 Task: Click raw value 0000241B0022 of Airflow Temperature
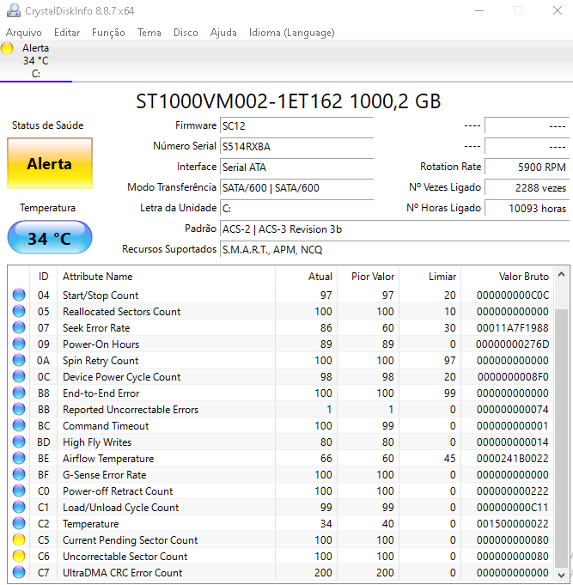pos(513,459)
